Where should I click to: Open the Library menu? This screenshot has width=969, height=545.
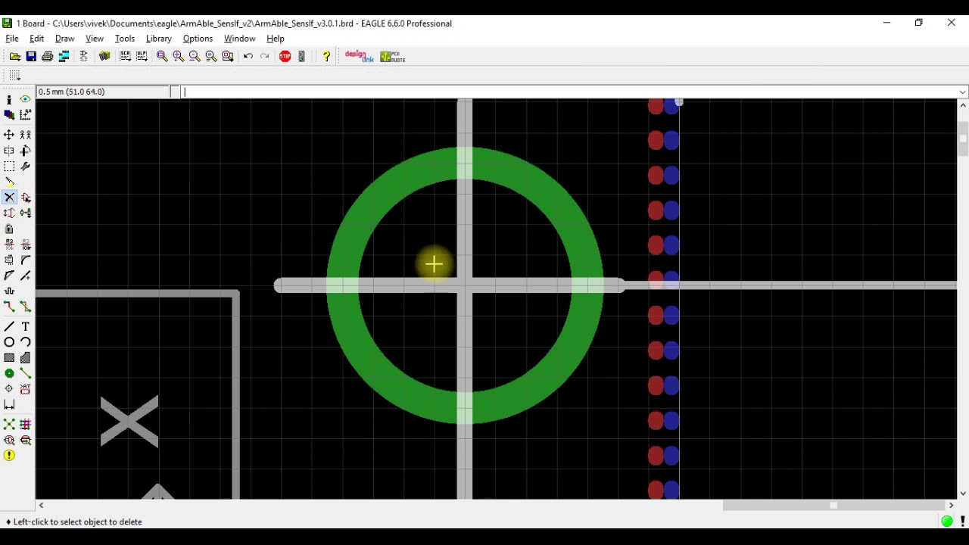pyautogui.click(x=159, y=39)
